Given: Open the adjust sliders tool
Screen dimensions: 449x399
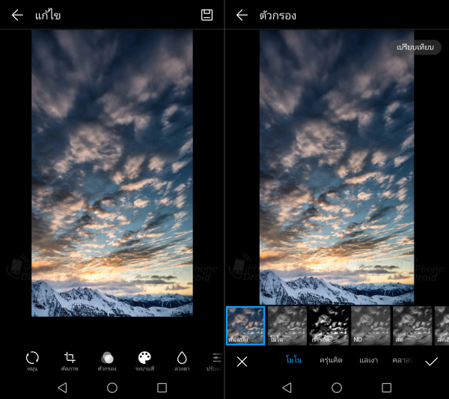Looking at the screenshot, I should (x=216, y=359).
